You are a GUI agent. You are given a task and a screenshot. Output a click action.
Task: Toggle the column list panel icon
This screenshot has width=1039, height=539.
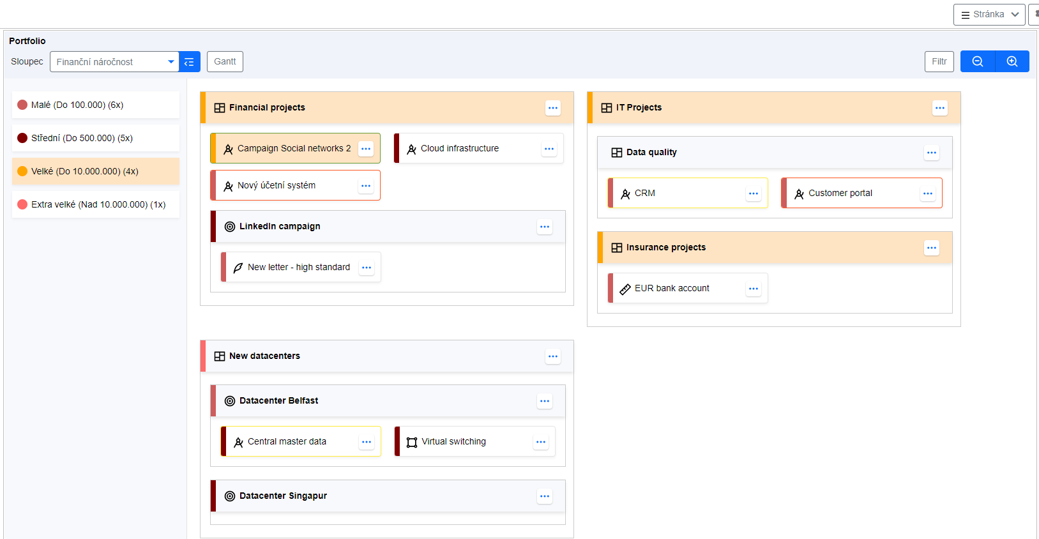pyautogui.click(x=189, y=62)
